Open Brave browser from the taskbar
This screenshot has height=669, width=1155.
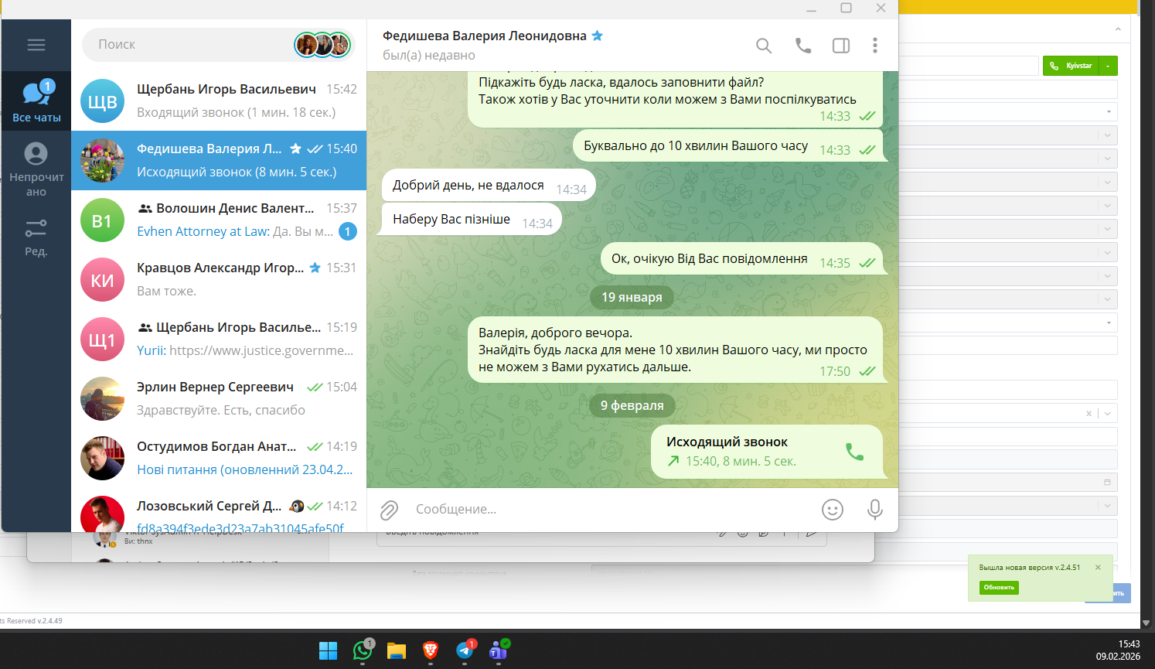[x=431, y=650]
